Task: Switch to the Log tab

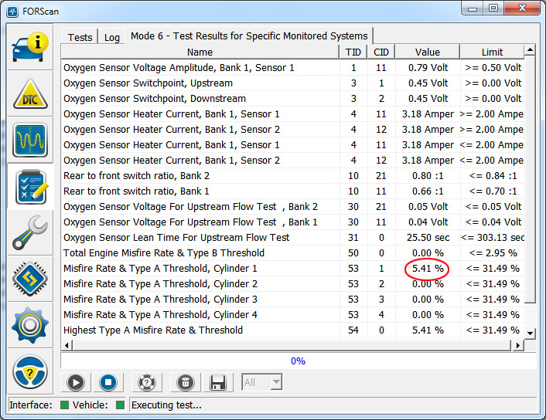Action: 112,37
